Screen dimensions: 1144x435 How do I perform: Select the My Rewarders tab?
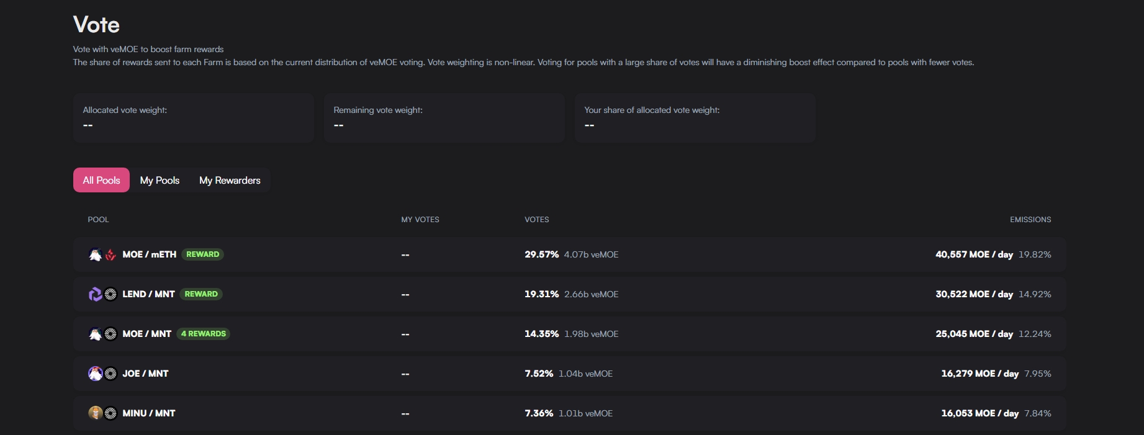click(230, 180)
